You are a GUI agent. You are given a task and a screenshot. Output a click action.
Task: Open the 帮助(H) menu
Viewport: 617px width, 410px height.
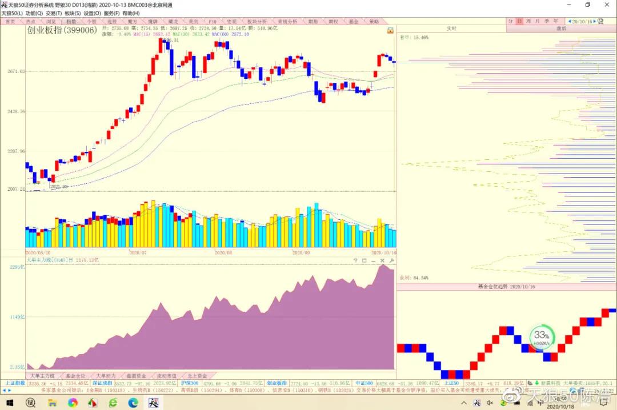[131, 13]
